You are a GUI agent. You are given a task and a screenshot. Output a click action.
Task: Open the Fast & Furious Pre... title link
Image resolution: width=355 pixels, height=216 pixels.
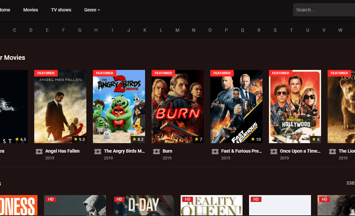[x=242, y=151]
